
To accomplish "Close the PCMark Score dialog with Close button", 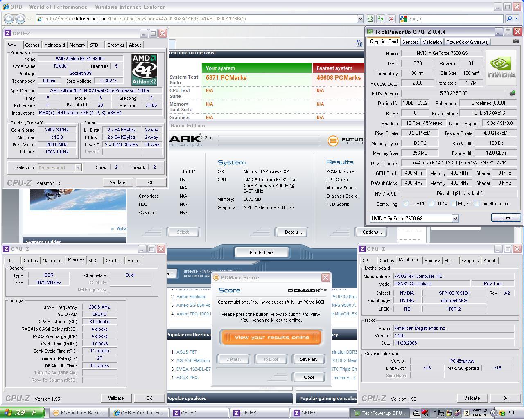I will coord(309,377).
